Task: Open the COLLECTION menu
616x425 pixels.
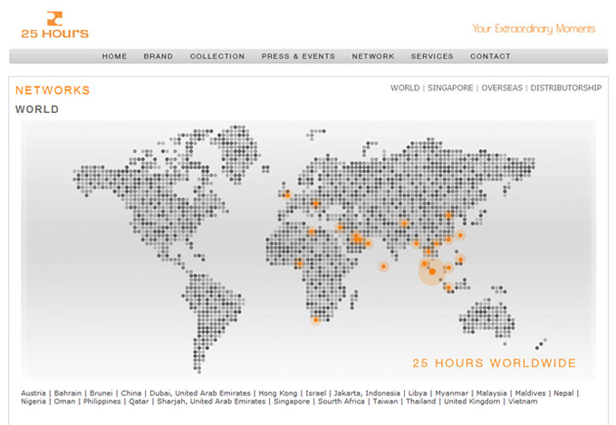Action: pyautogui.click(x=217, y=56)
